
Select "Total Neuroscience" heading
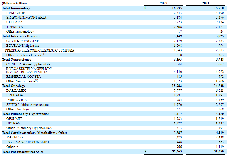tap(16, 60)
